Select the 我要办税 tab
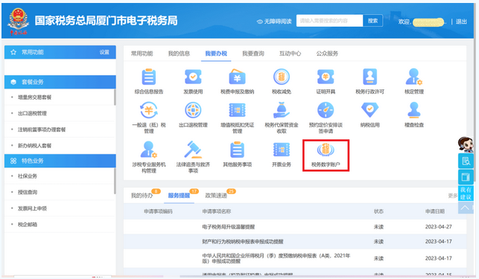Screen dimensions: 479x279 point(216,54)
